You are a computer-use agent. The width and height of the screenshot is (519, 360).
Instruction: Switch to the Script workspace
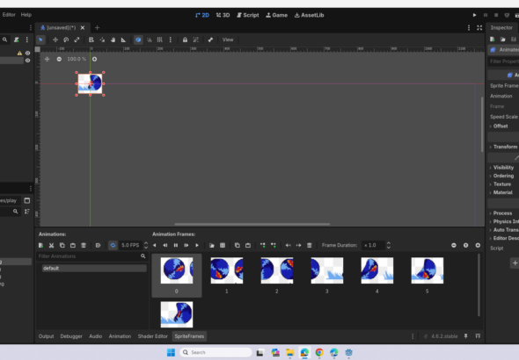click(x=247, y=15)
